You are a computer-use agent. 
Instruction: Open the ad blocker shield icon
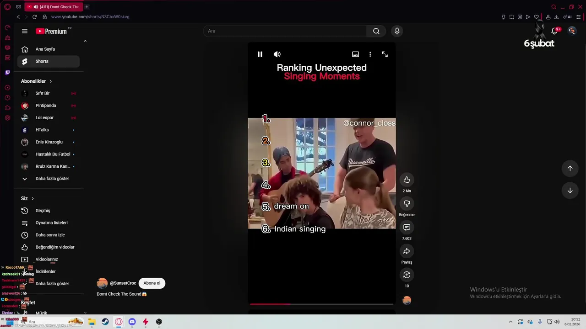[x=520, y=17]
